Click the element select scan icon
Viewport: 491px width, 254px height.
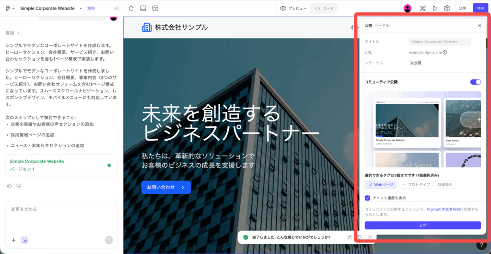click(x=423, y=9)
